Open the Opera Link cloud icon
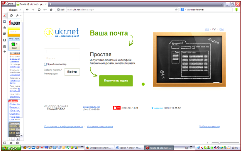242x152 pixels. pos(11,143)
